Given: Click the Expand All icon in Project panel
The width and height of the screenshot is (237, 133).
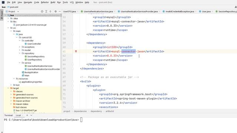Looking at the screenshot, I should click(x=46, y=11).
